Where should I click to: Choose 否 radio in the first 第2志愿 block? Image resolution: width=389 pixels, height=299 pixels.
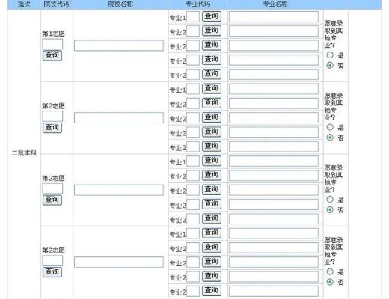tap(330, 138)
